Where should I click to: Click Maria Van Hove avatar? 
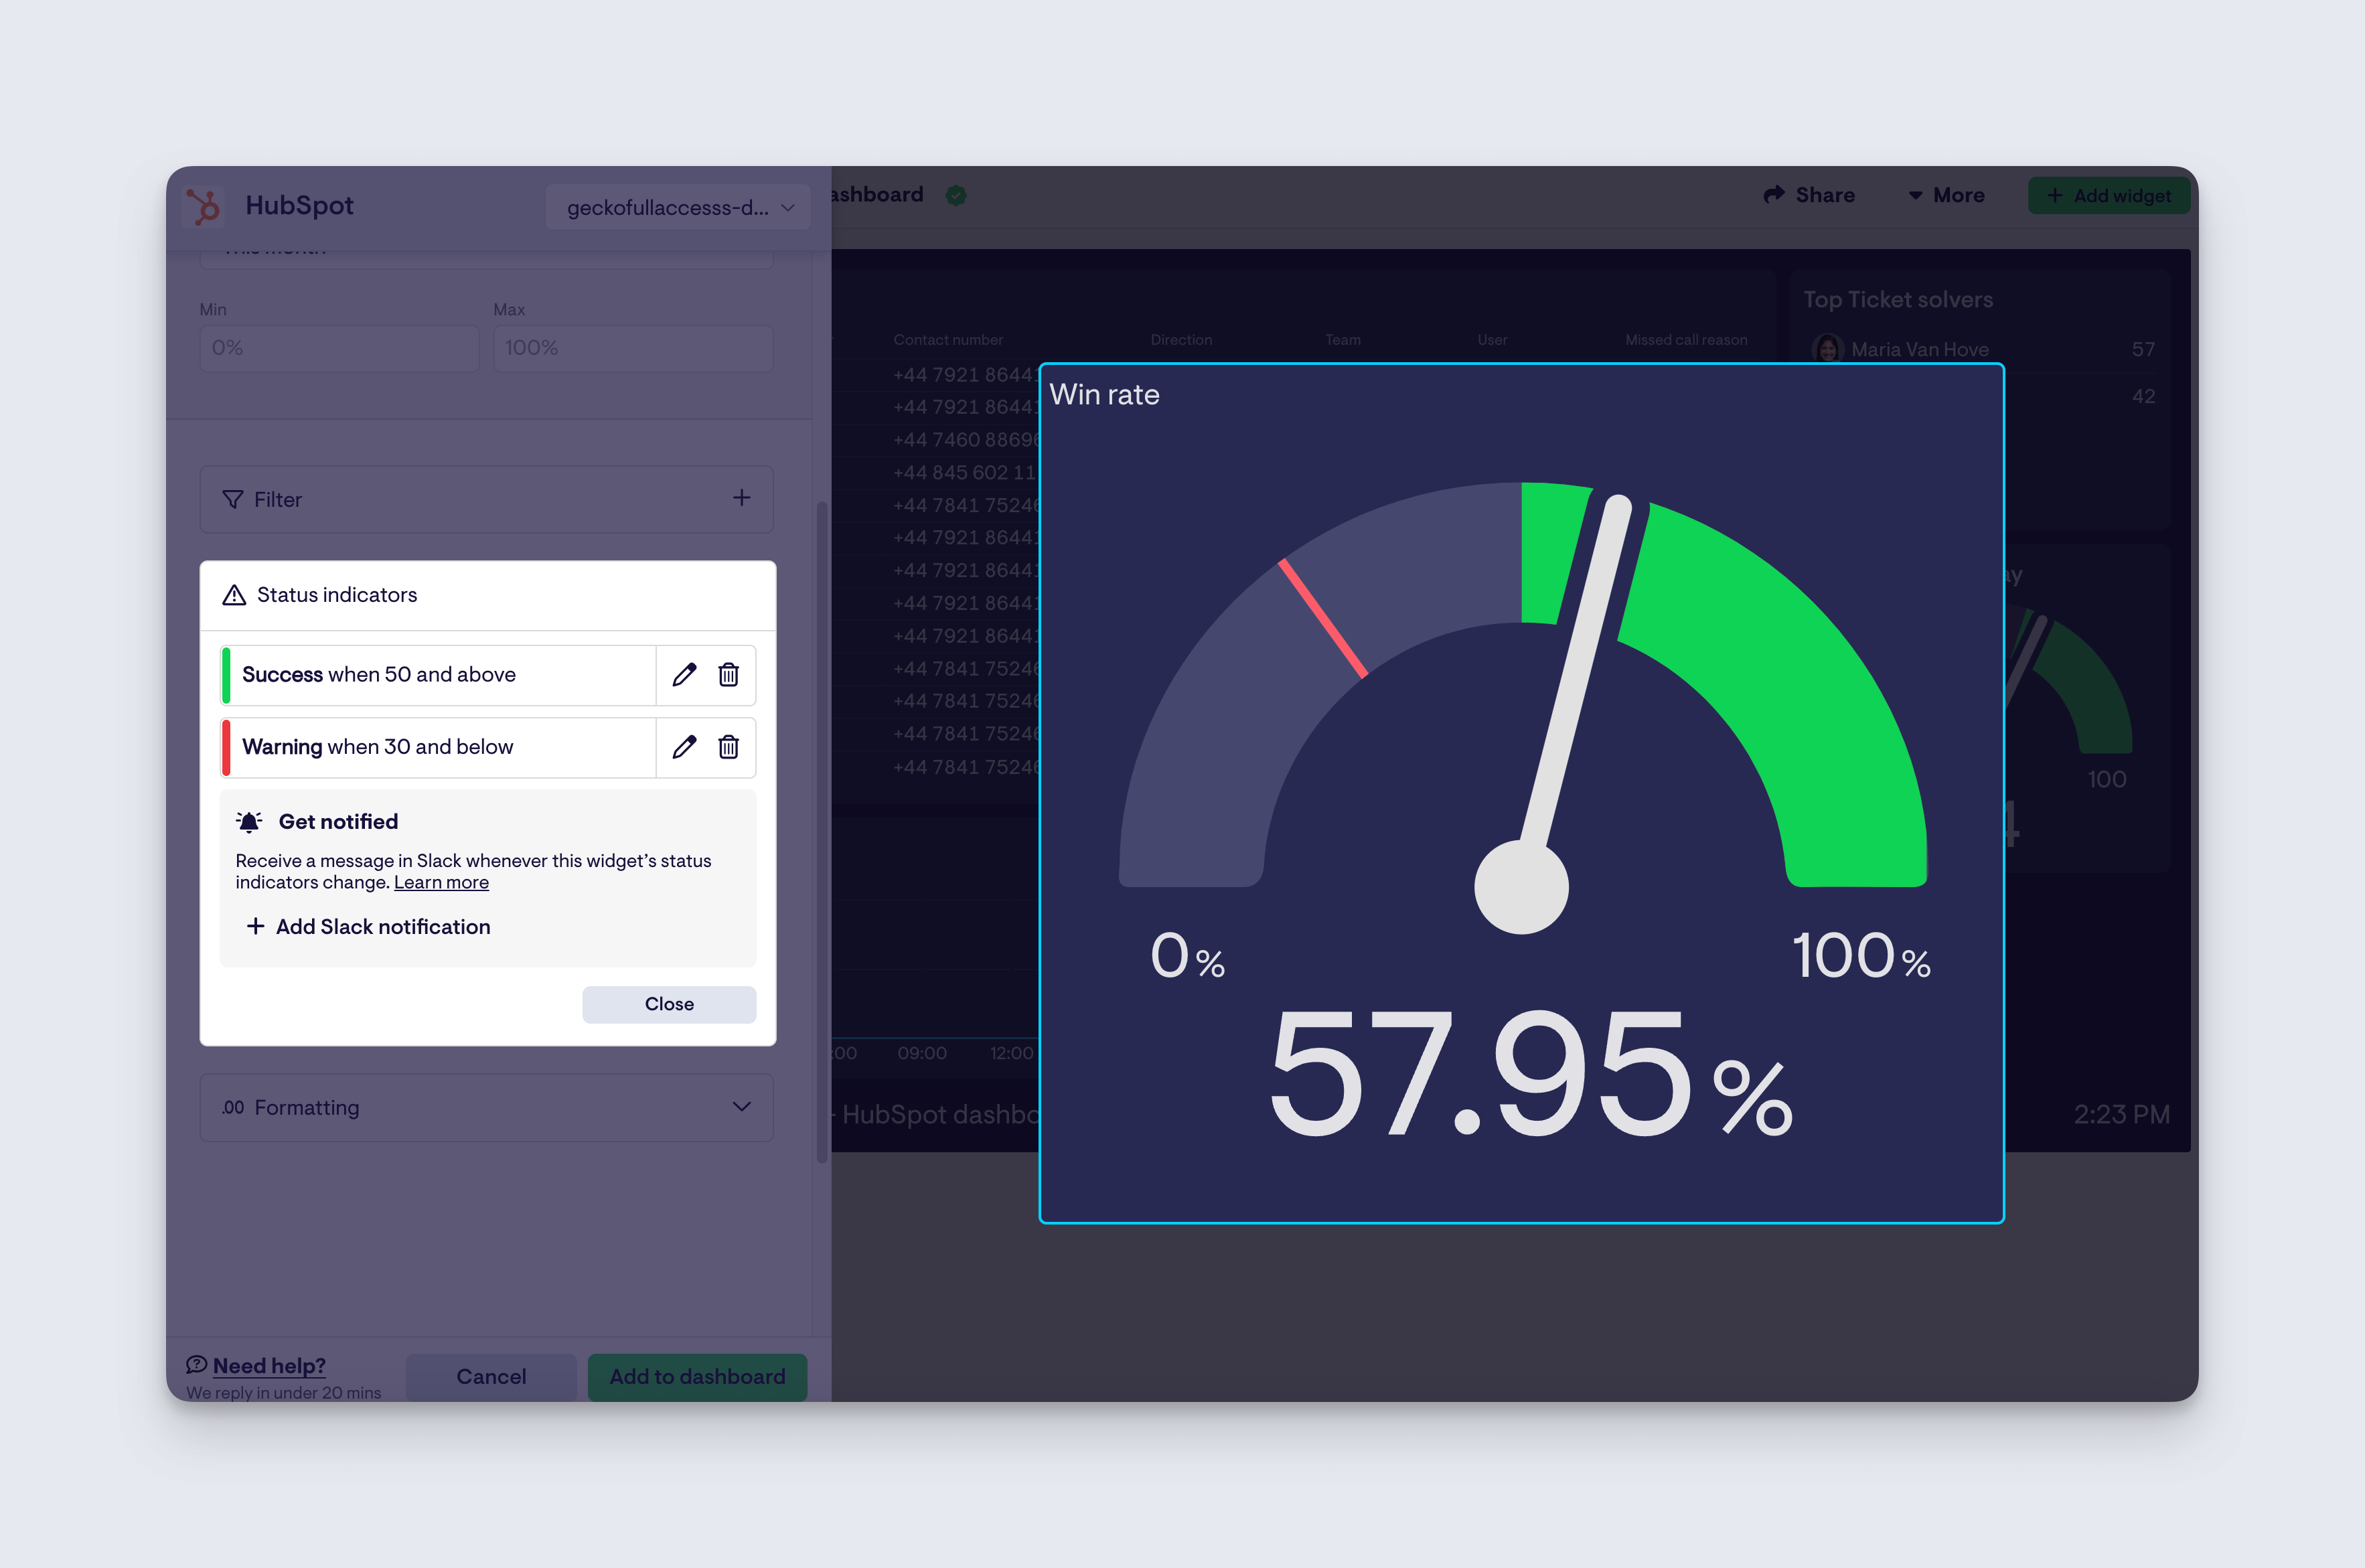tap(1827, 349)
